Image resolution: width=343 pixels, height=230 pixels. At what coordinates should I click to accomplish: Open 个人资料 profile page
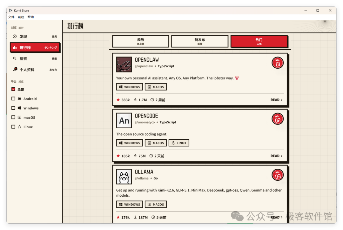35,70
